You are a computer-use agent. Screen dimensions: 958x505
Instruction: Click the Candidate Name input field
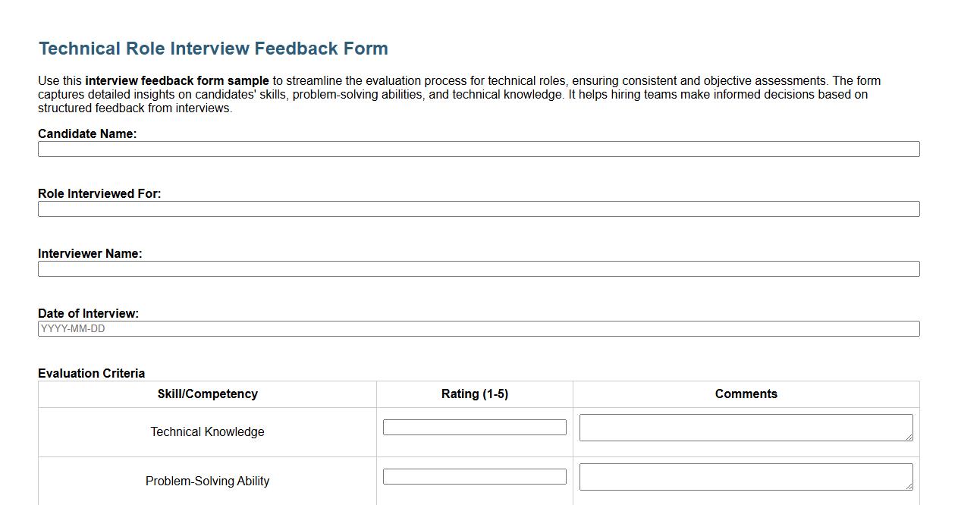pyautogui.click(x=478, y=149)
